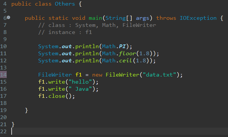Click 'void' keyword on line 6

(x=79, y=18)
